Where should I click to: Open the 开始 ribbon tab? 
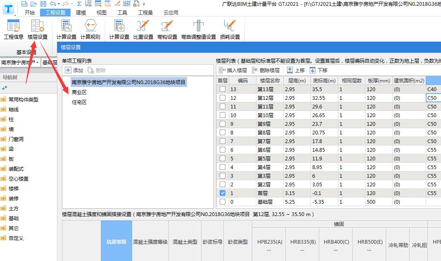tap(30, 12)
